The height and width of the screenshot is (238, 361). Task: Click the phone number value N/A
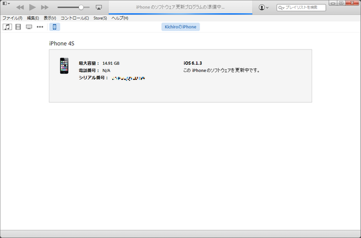107,70
